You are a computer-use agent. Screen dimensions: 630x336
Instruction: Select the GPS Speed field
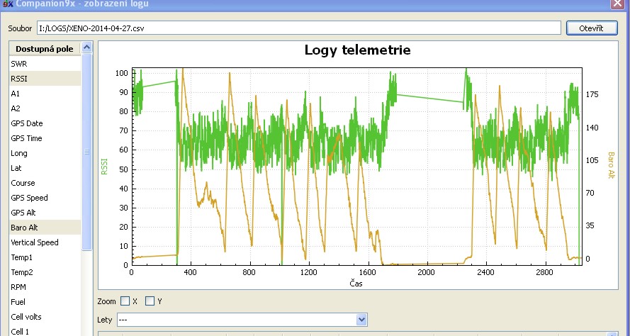pyautogui.click(x=29, y=198)
